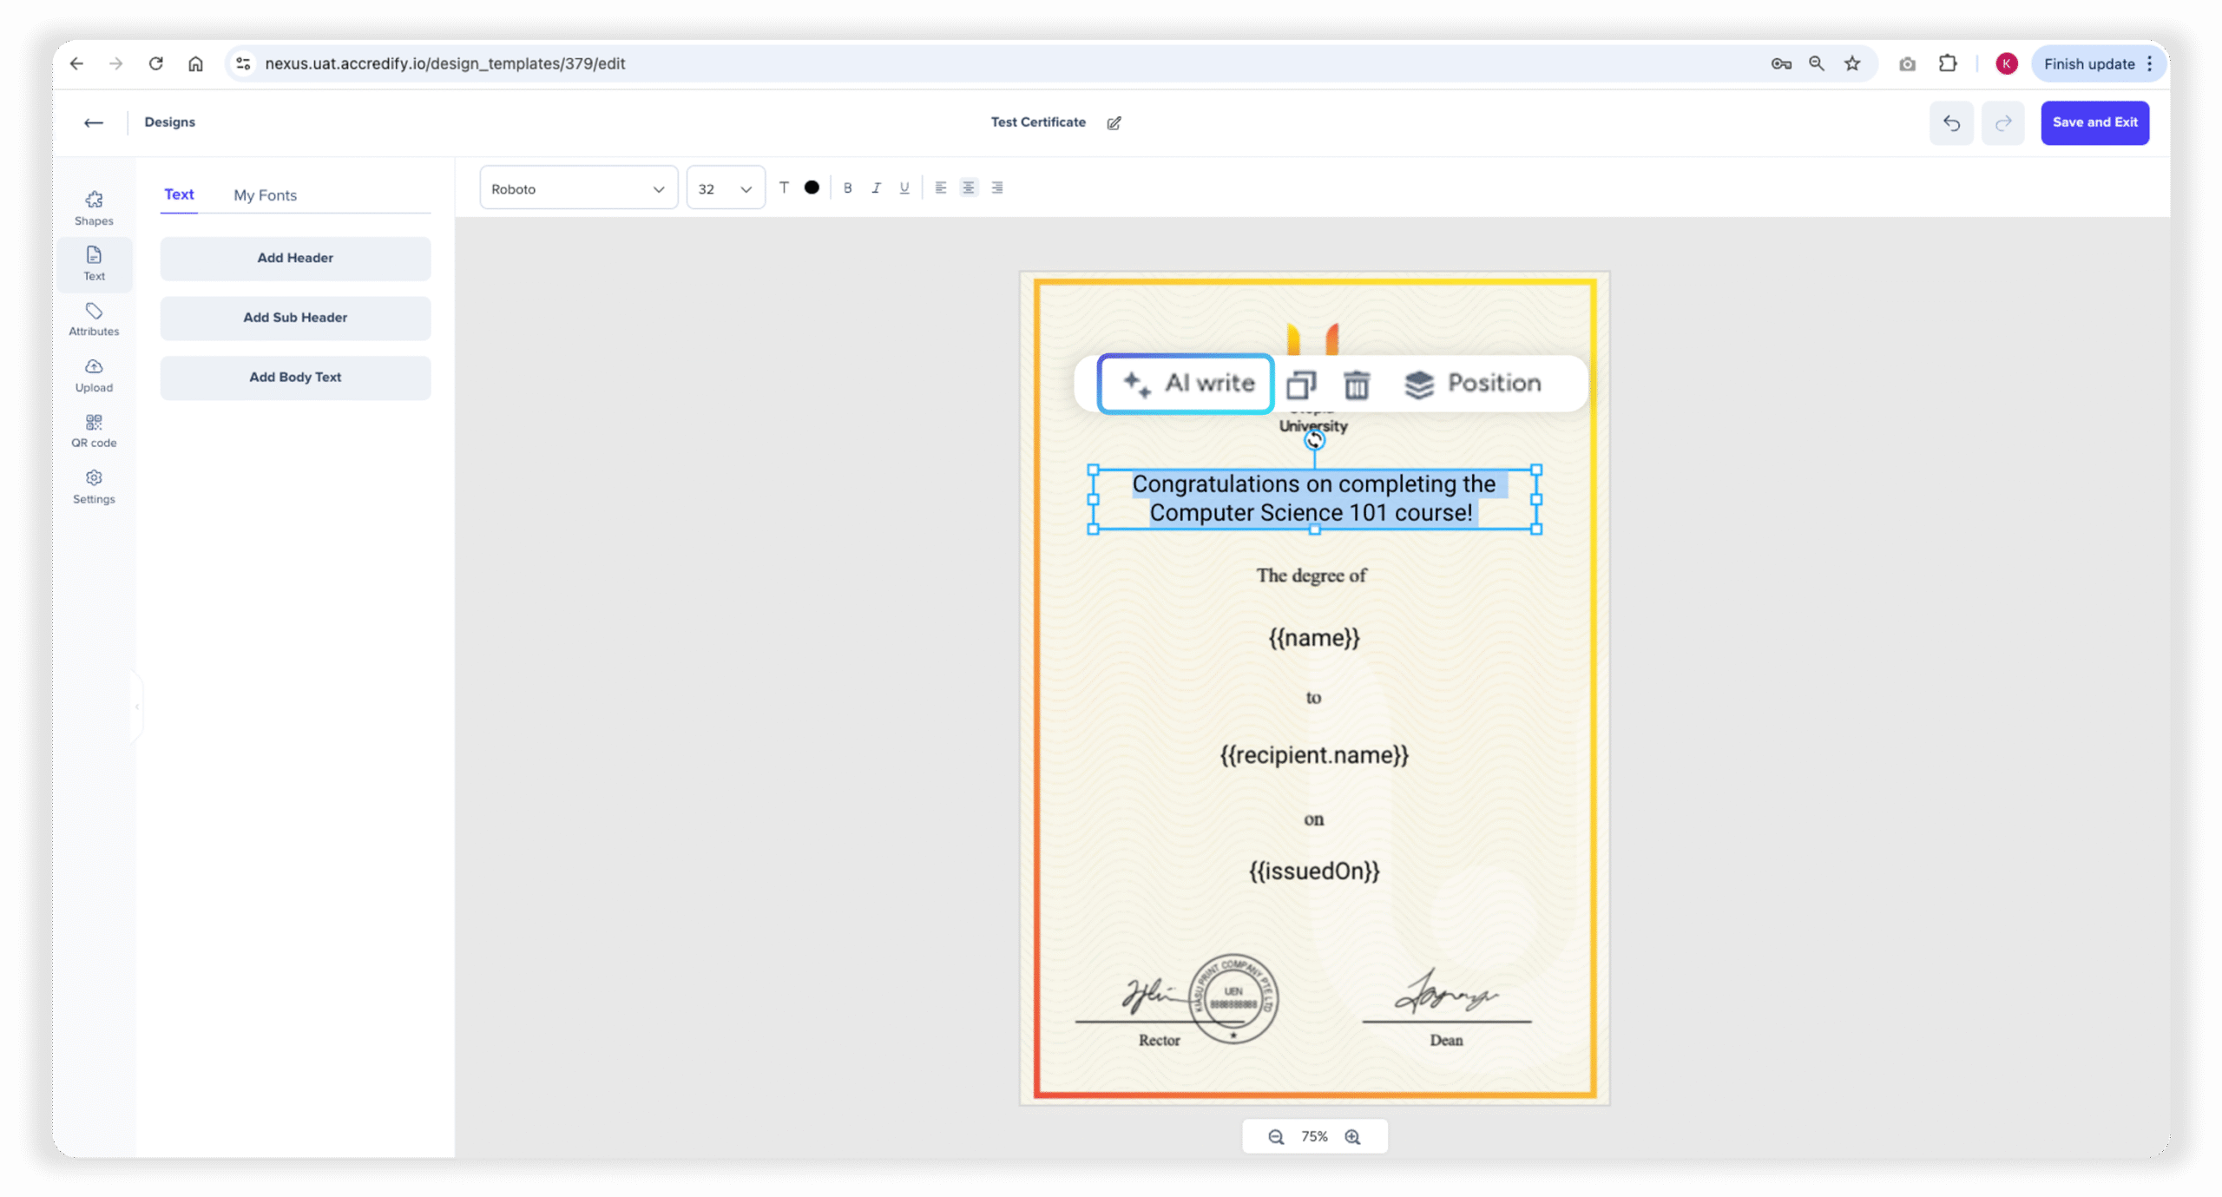
Task: Click the browser back arrow
Action: coord(76,63)
